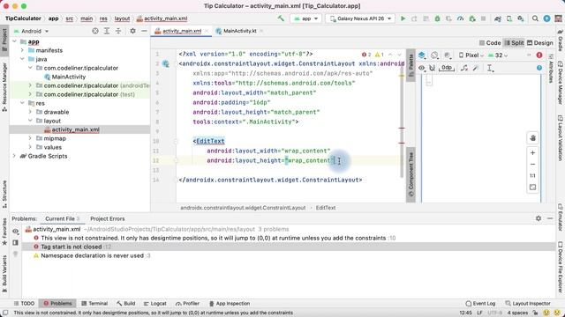Open the Build tool window
This screenshot has width=565, height=317.
125,303
